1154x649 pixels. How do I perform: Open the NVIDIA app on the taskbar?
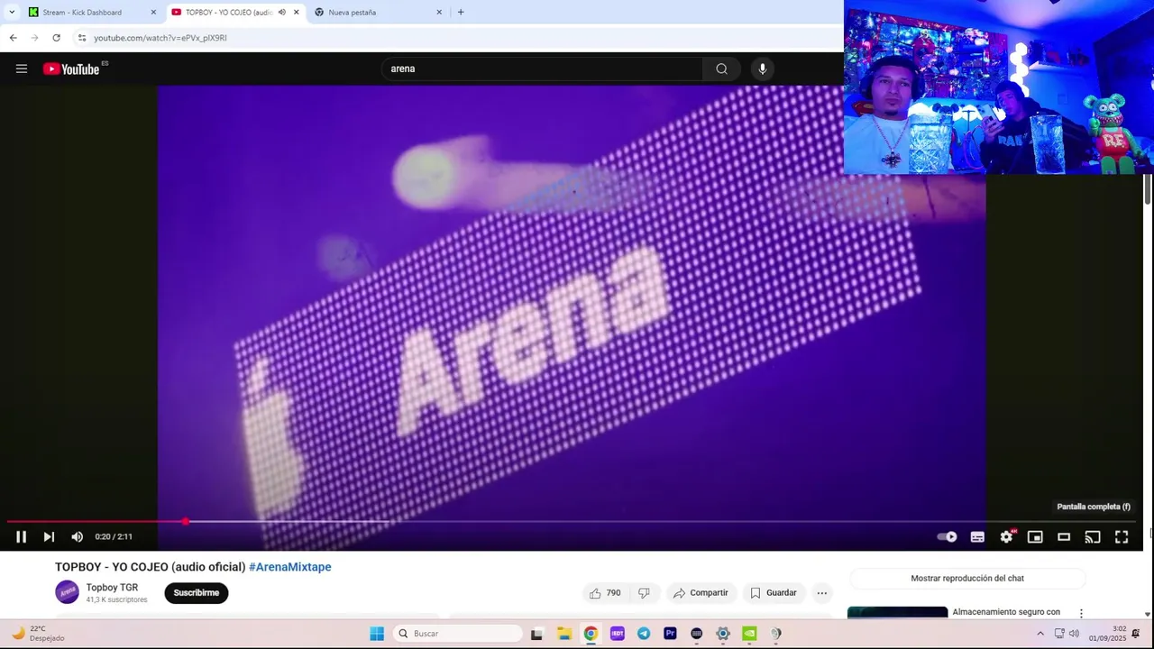pyautogui.click(x=749, y=634)
